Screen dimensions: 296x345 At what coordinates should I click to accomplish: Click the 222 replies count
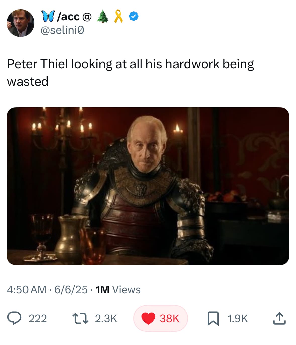pos(38,318)
